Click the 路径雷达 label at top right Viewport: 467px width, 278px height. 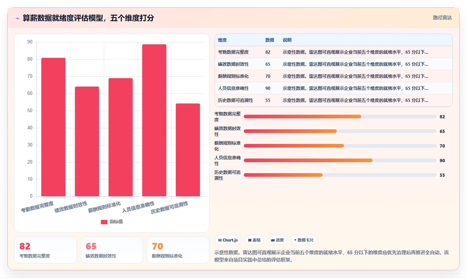[x=443, y=18]
